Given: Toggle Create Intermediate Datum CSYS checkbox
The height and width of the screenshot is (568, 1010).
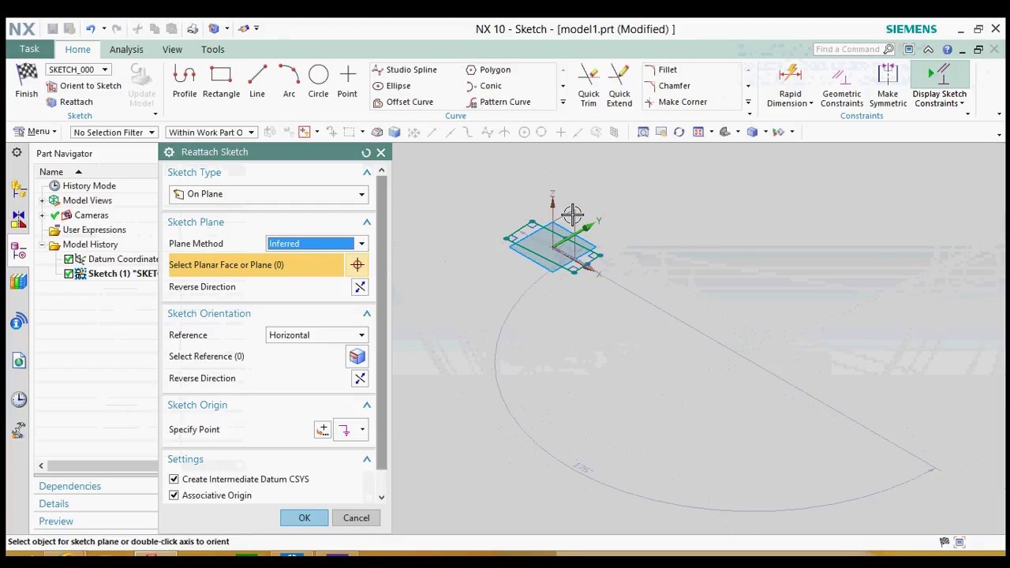Looking at the screenshot, I should click(174, 479).
